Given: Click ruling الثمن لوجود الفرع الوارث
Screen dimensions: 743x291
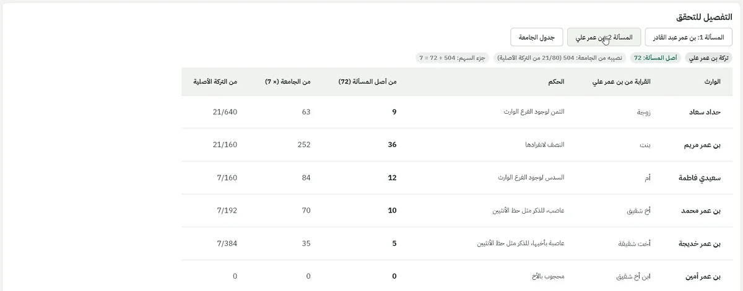Looking at the screenshot, I should coord(533,112).
